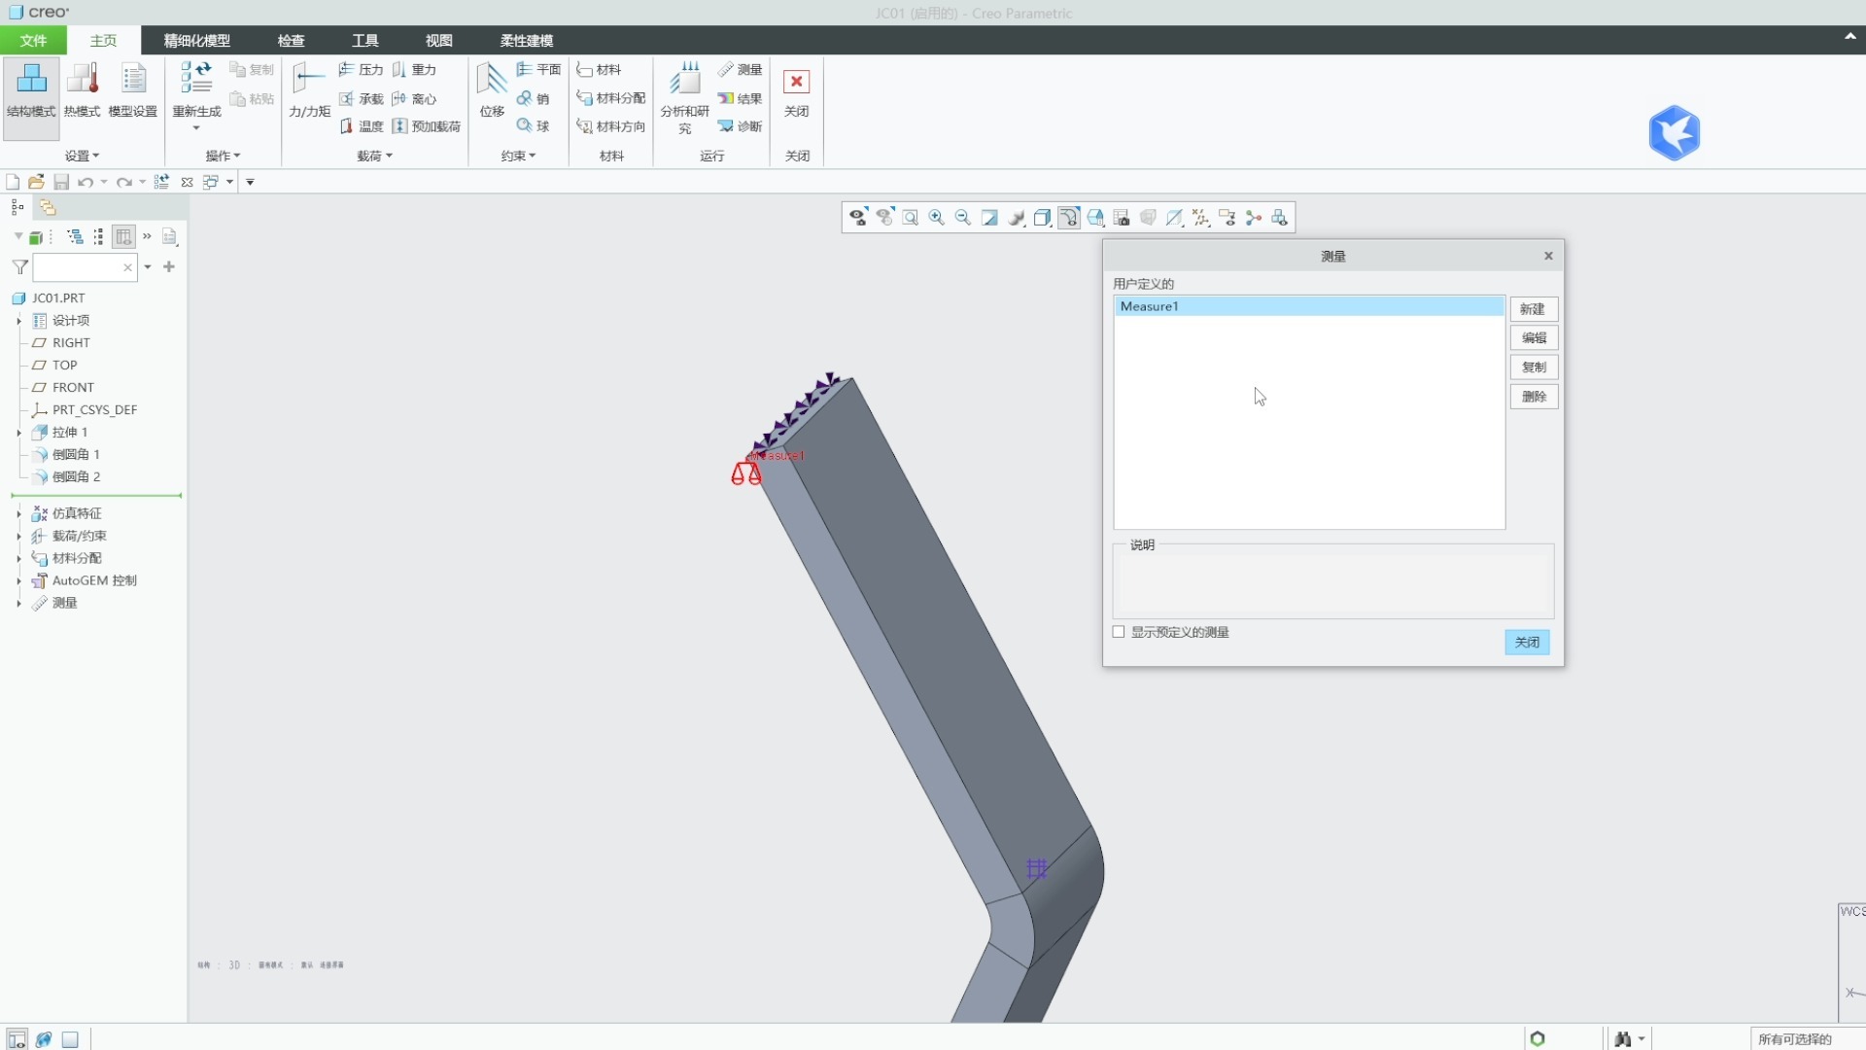Click 编辑 in the measure dialog

pos(1534,338)
